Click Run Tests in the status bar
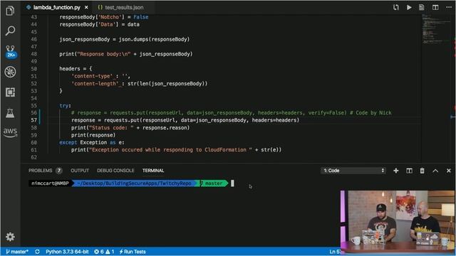 133,252
